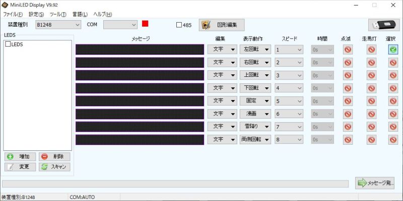
Task: Toggle the blink icon in the first message row
Action: point(348,49)
